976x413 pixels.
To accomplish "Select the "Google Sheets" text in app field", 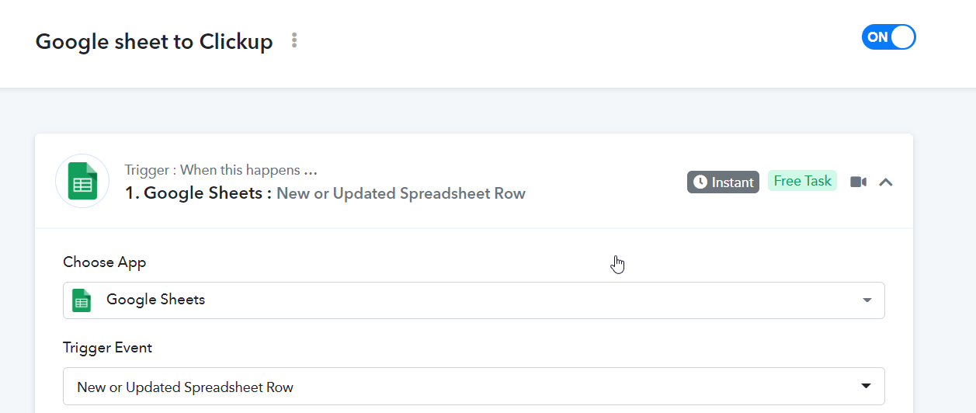I will click(156, 300).
